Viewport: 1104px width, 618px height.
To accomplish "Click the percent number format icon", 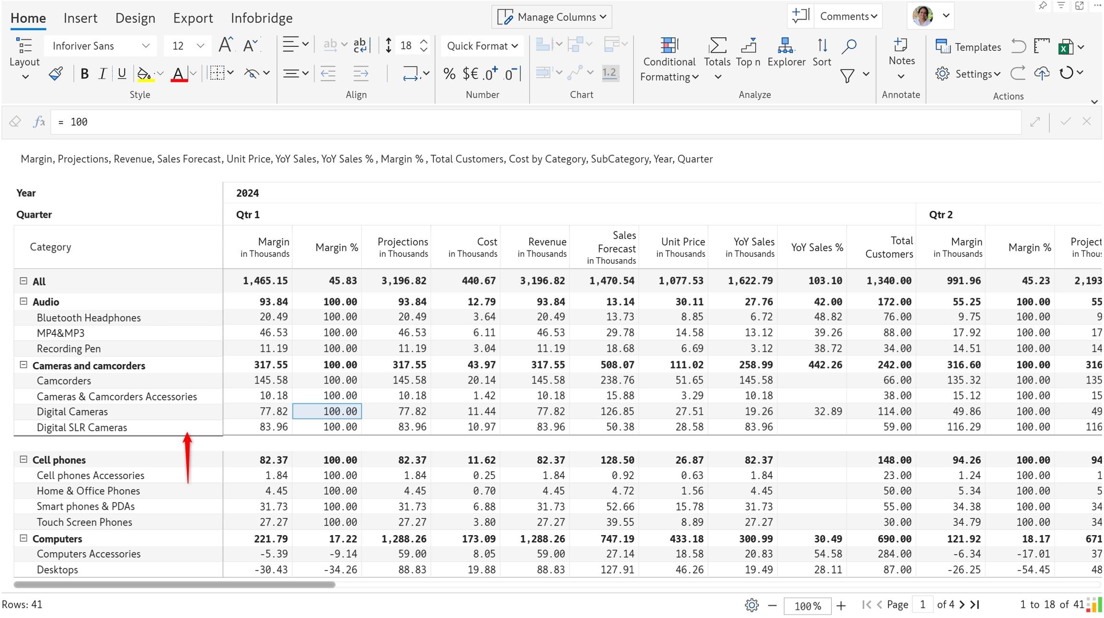I will tap(449, 73).
